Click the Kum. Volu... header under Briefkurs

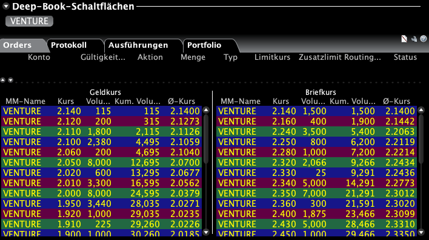[353, 102]
